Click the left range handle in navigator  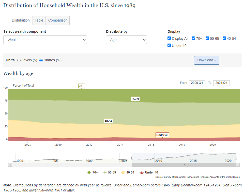(132, 158)
